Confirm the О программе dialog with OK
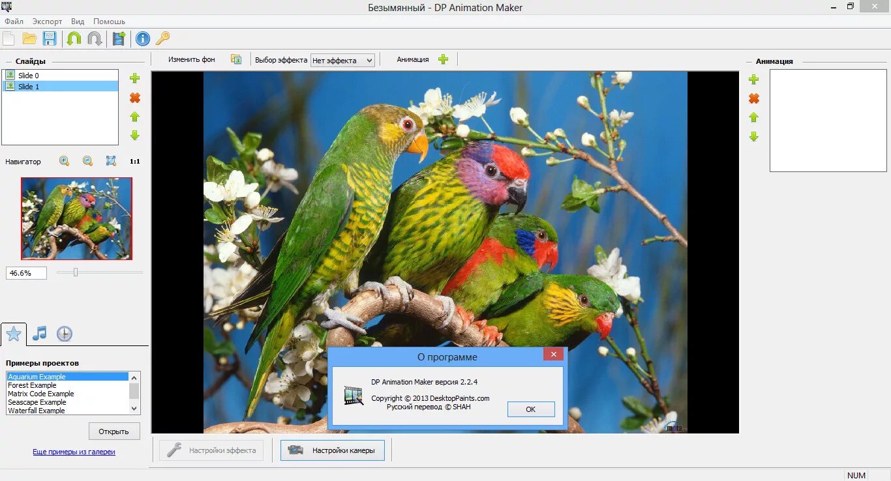This screenshot has width=891, height=481. (x=531, y=409)
